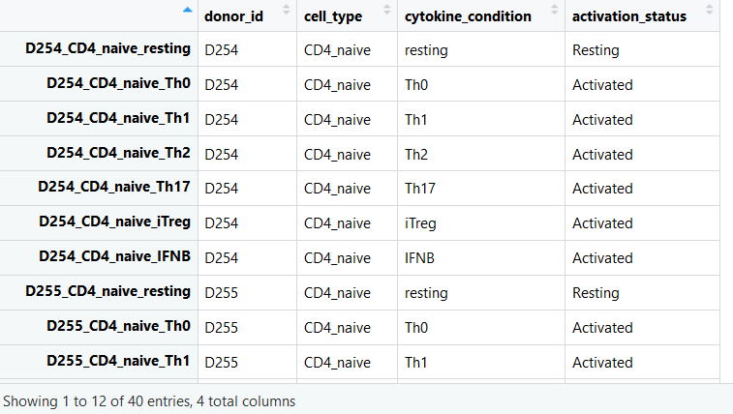The height and width of the screenshot is (414, 733).
Task: Select row D254_CD4_naive_resting
Action: coord(359,49)
